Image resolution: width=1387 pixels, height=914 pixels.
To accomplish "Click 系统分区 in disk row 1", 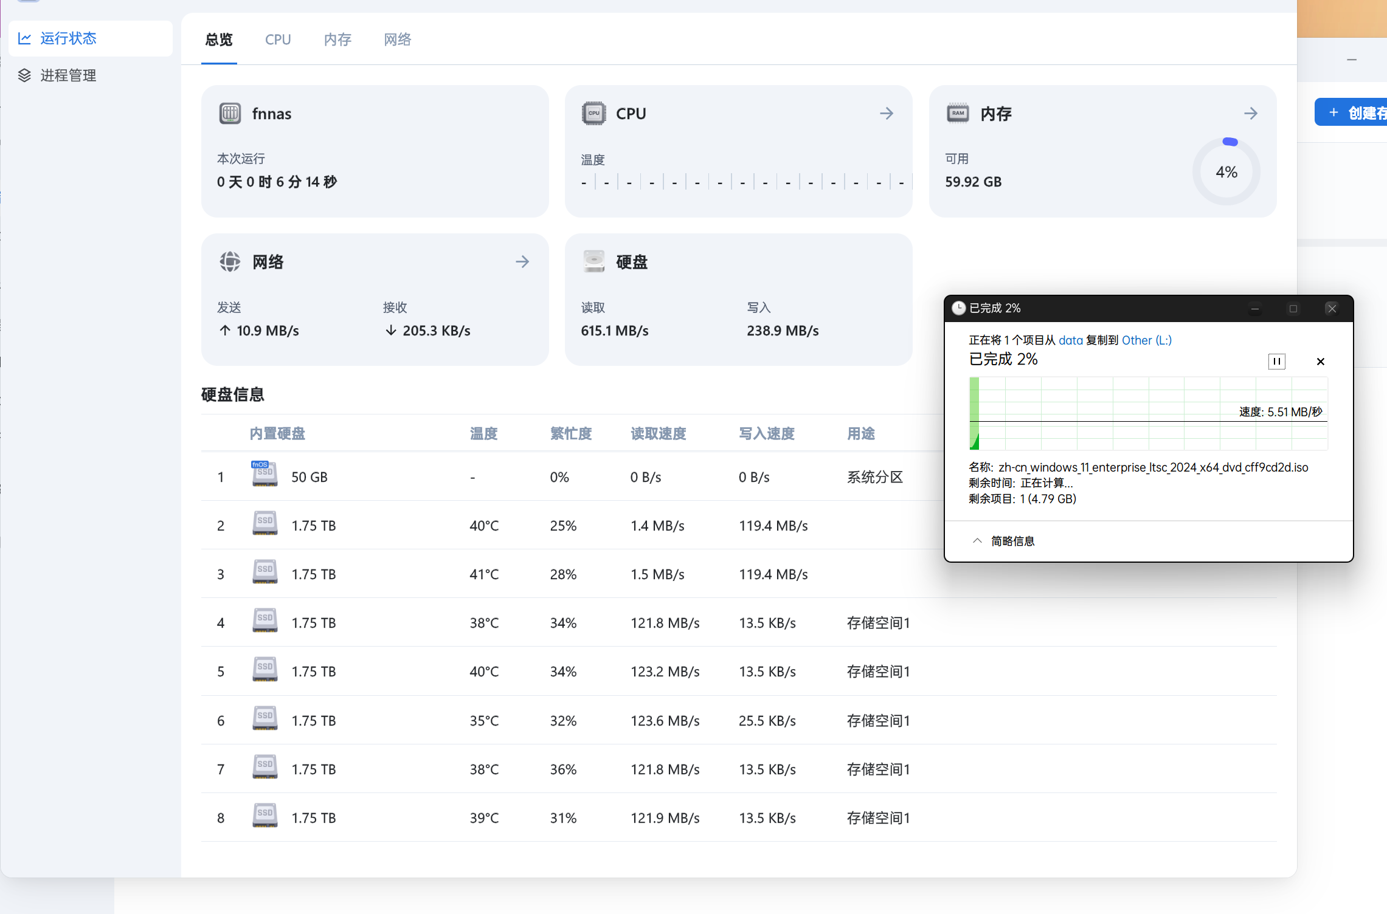I will click(875, 477).
